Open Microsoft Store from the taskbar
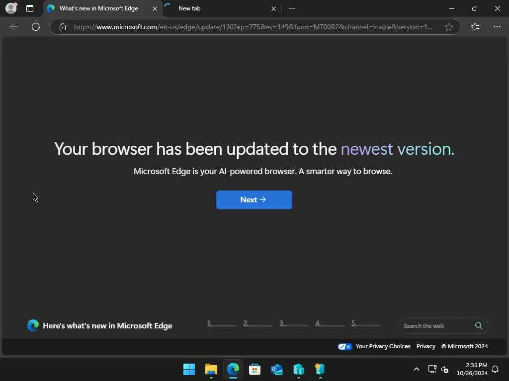This screenshot has height=381, width=509. pyautogui.click(x=255, y=369)
